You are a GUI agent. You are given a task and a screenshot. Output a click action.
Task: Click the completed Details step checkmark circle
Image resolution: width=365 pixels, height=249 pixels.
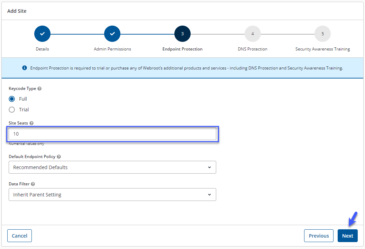pos(42,34)
